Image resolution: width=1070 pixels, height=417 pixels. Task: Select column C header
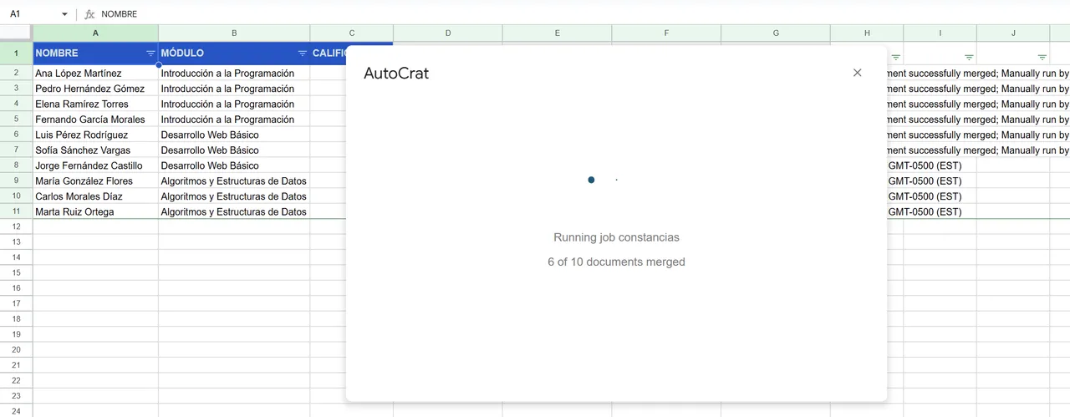352,33
